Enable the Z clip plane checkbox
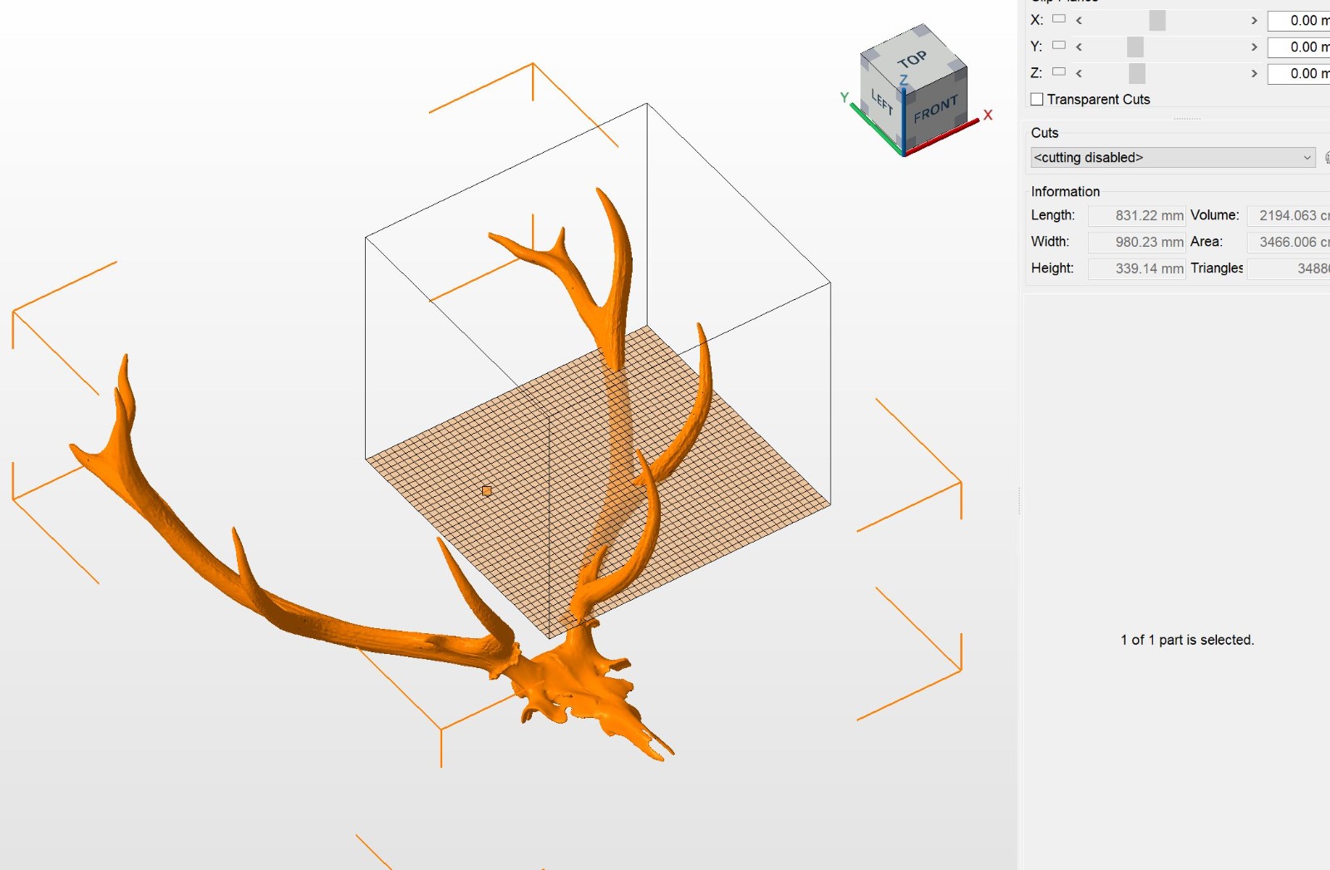The width and height of the screenshot is (1330, 870). [x=1059, y=72]
